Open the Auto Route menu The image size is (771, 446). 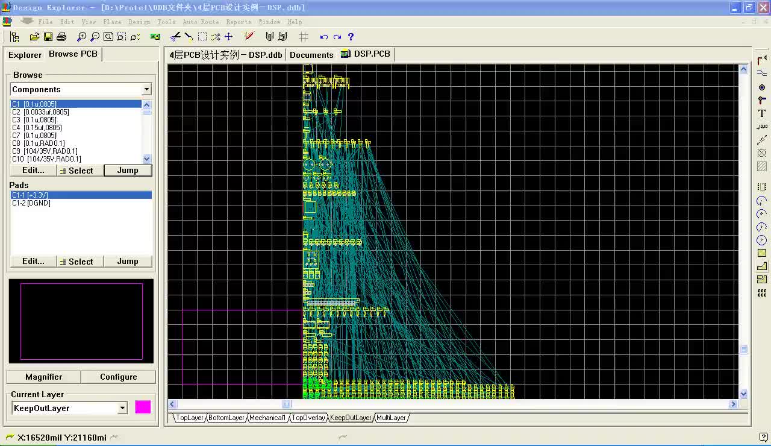click(x=201, y=22)
